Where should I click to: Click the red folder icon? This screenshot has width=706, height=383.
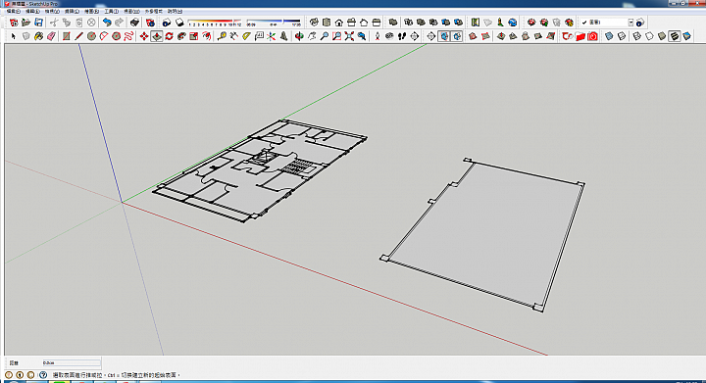580,36
